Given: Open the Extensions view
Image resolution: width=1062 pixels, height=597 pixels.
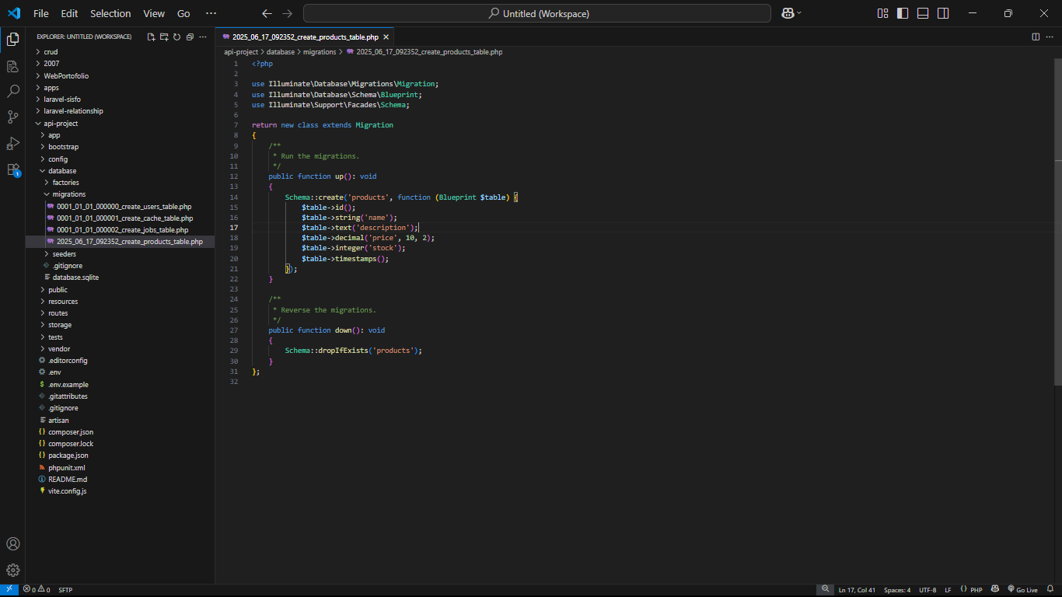Looking at the screenshot, I should pyautogui.click(x=12, y=169).
